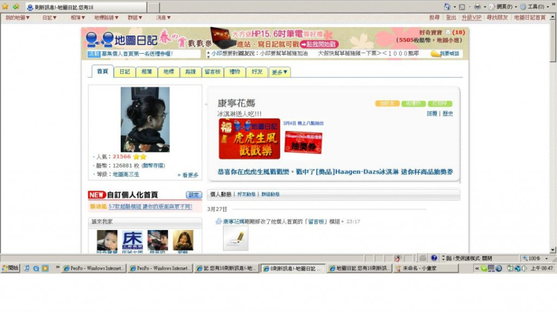Click the Windows 開始 Start button
The width and height of the screenshot is (557, 312).
[10, 268]
